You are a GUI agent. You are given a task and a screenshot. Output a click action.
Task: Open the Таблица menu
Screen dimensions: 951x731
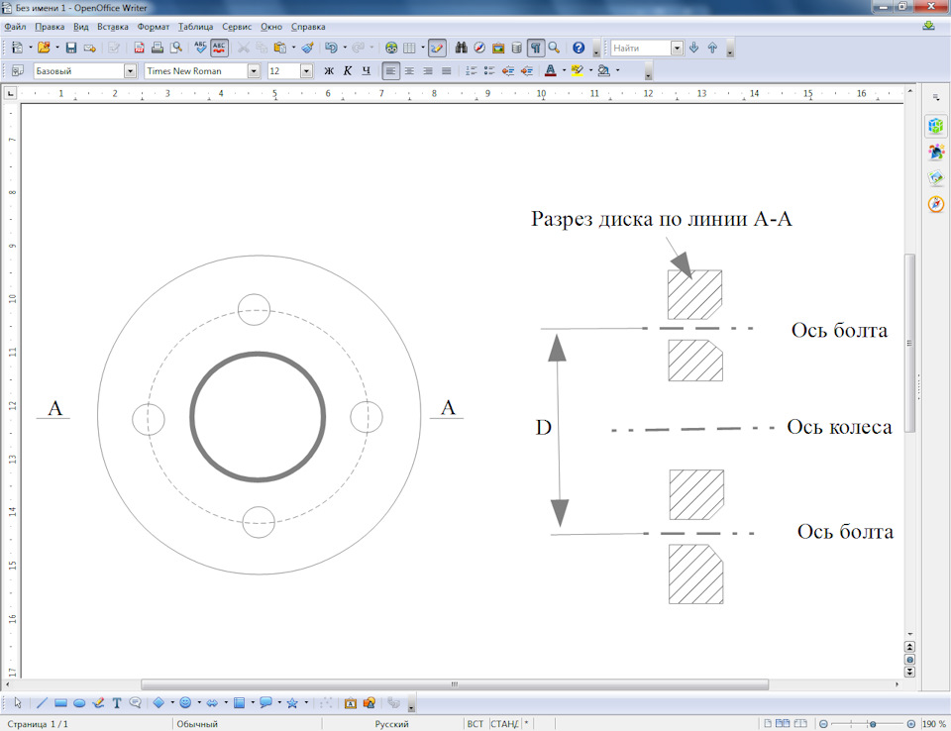coord(196,27)
